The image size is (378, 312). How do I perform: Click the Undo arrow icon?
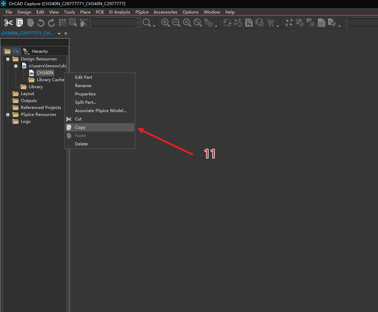coord(41,23)
